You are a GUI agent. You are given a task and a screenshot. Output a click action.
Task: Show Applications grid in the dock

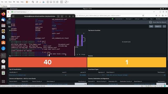coord(3,81)
